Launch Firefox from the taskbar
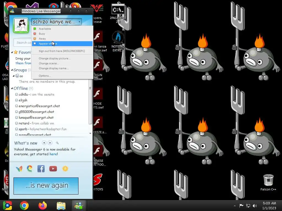282x211 pixels. (x=43, y=206)
